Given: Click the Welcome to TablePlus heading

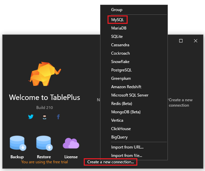Looking at the screenshot, I should pyautogui.click(x=45, y=97).
